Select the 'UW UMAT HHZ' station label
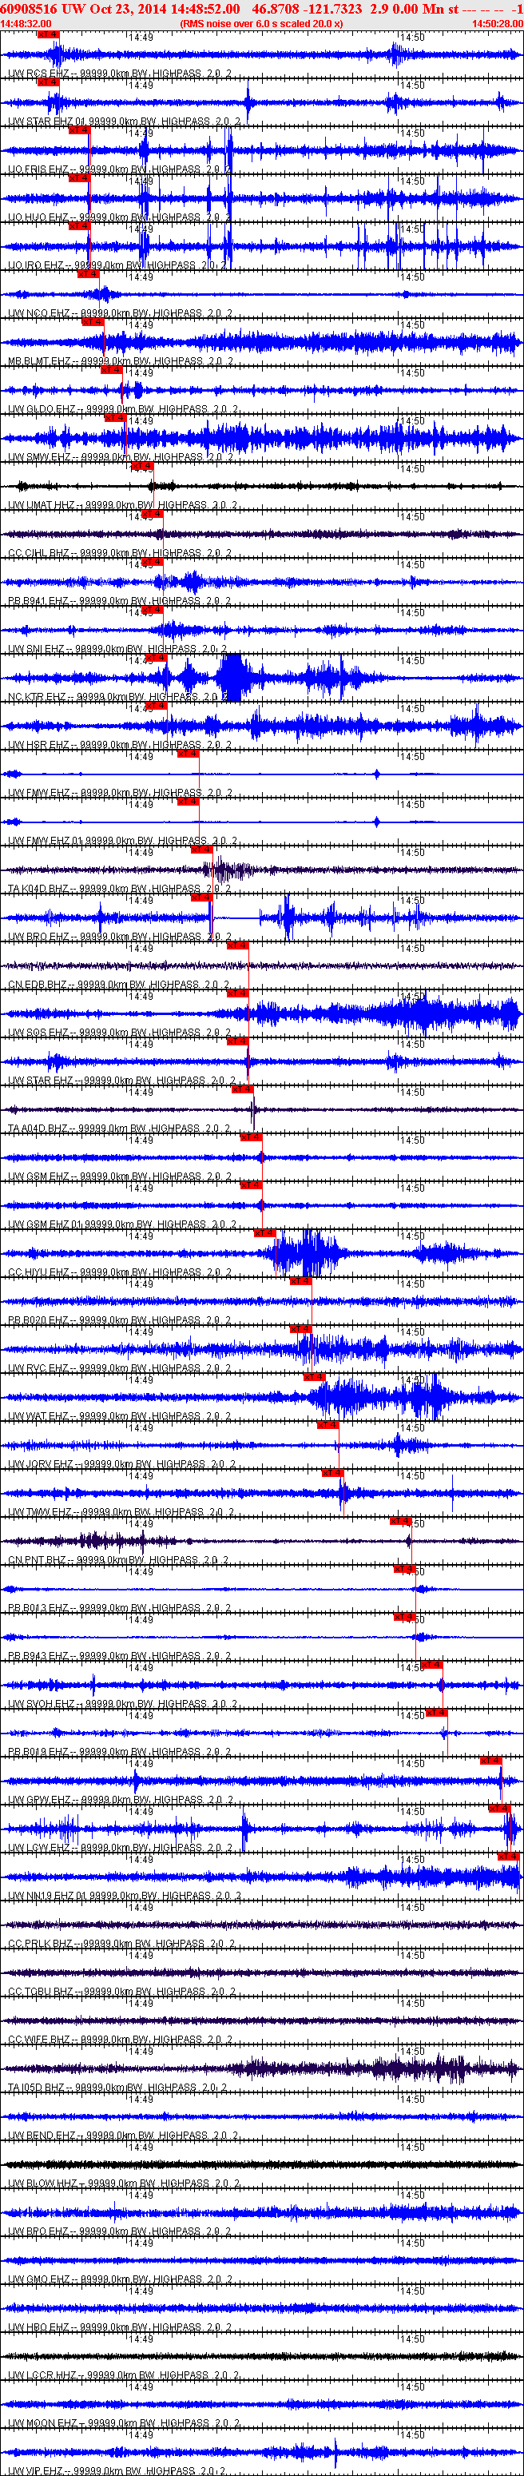 [x=43, y=506]
